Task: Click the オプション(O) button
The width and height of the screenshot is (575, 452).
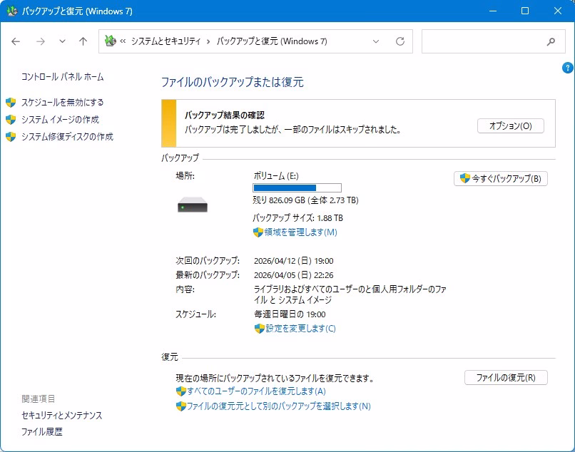Action: click(x=510, y=125)
